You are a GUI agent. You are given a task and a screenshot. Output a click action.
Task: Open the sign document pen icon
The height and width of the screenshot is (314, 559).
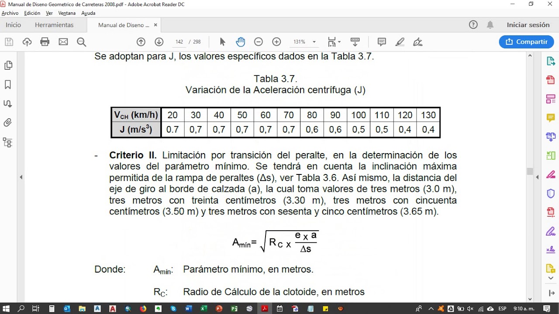(418, 42)
